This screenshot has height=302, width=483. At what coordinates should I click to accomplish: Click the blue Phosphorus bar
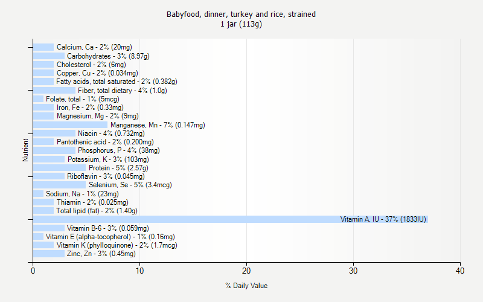click(x=54, y=150)
